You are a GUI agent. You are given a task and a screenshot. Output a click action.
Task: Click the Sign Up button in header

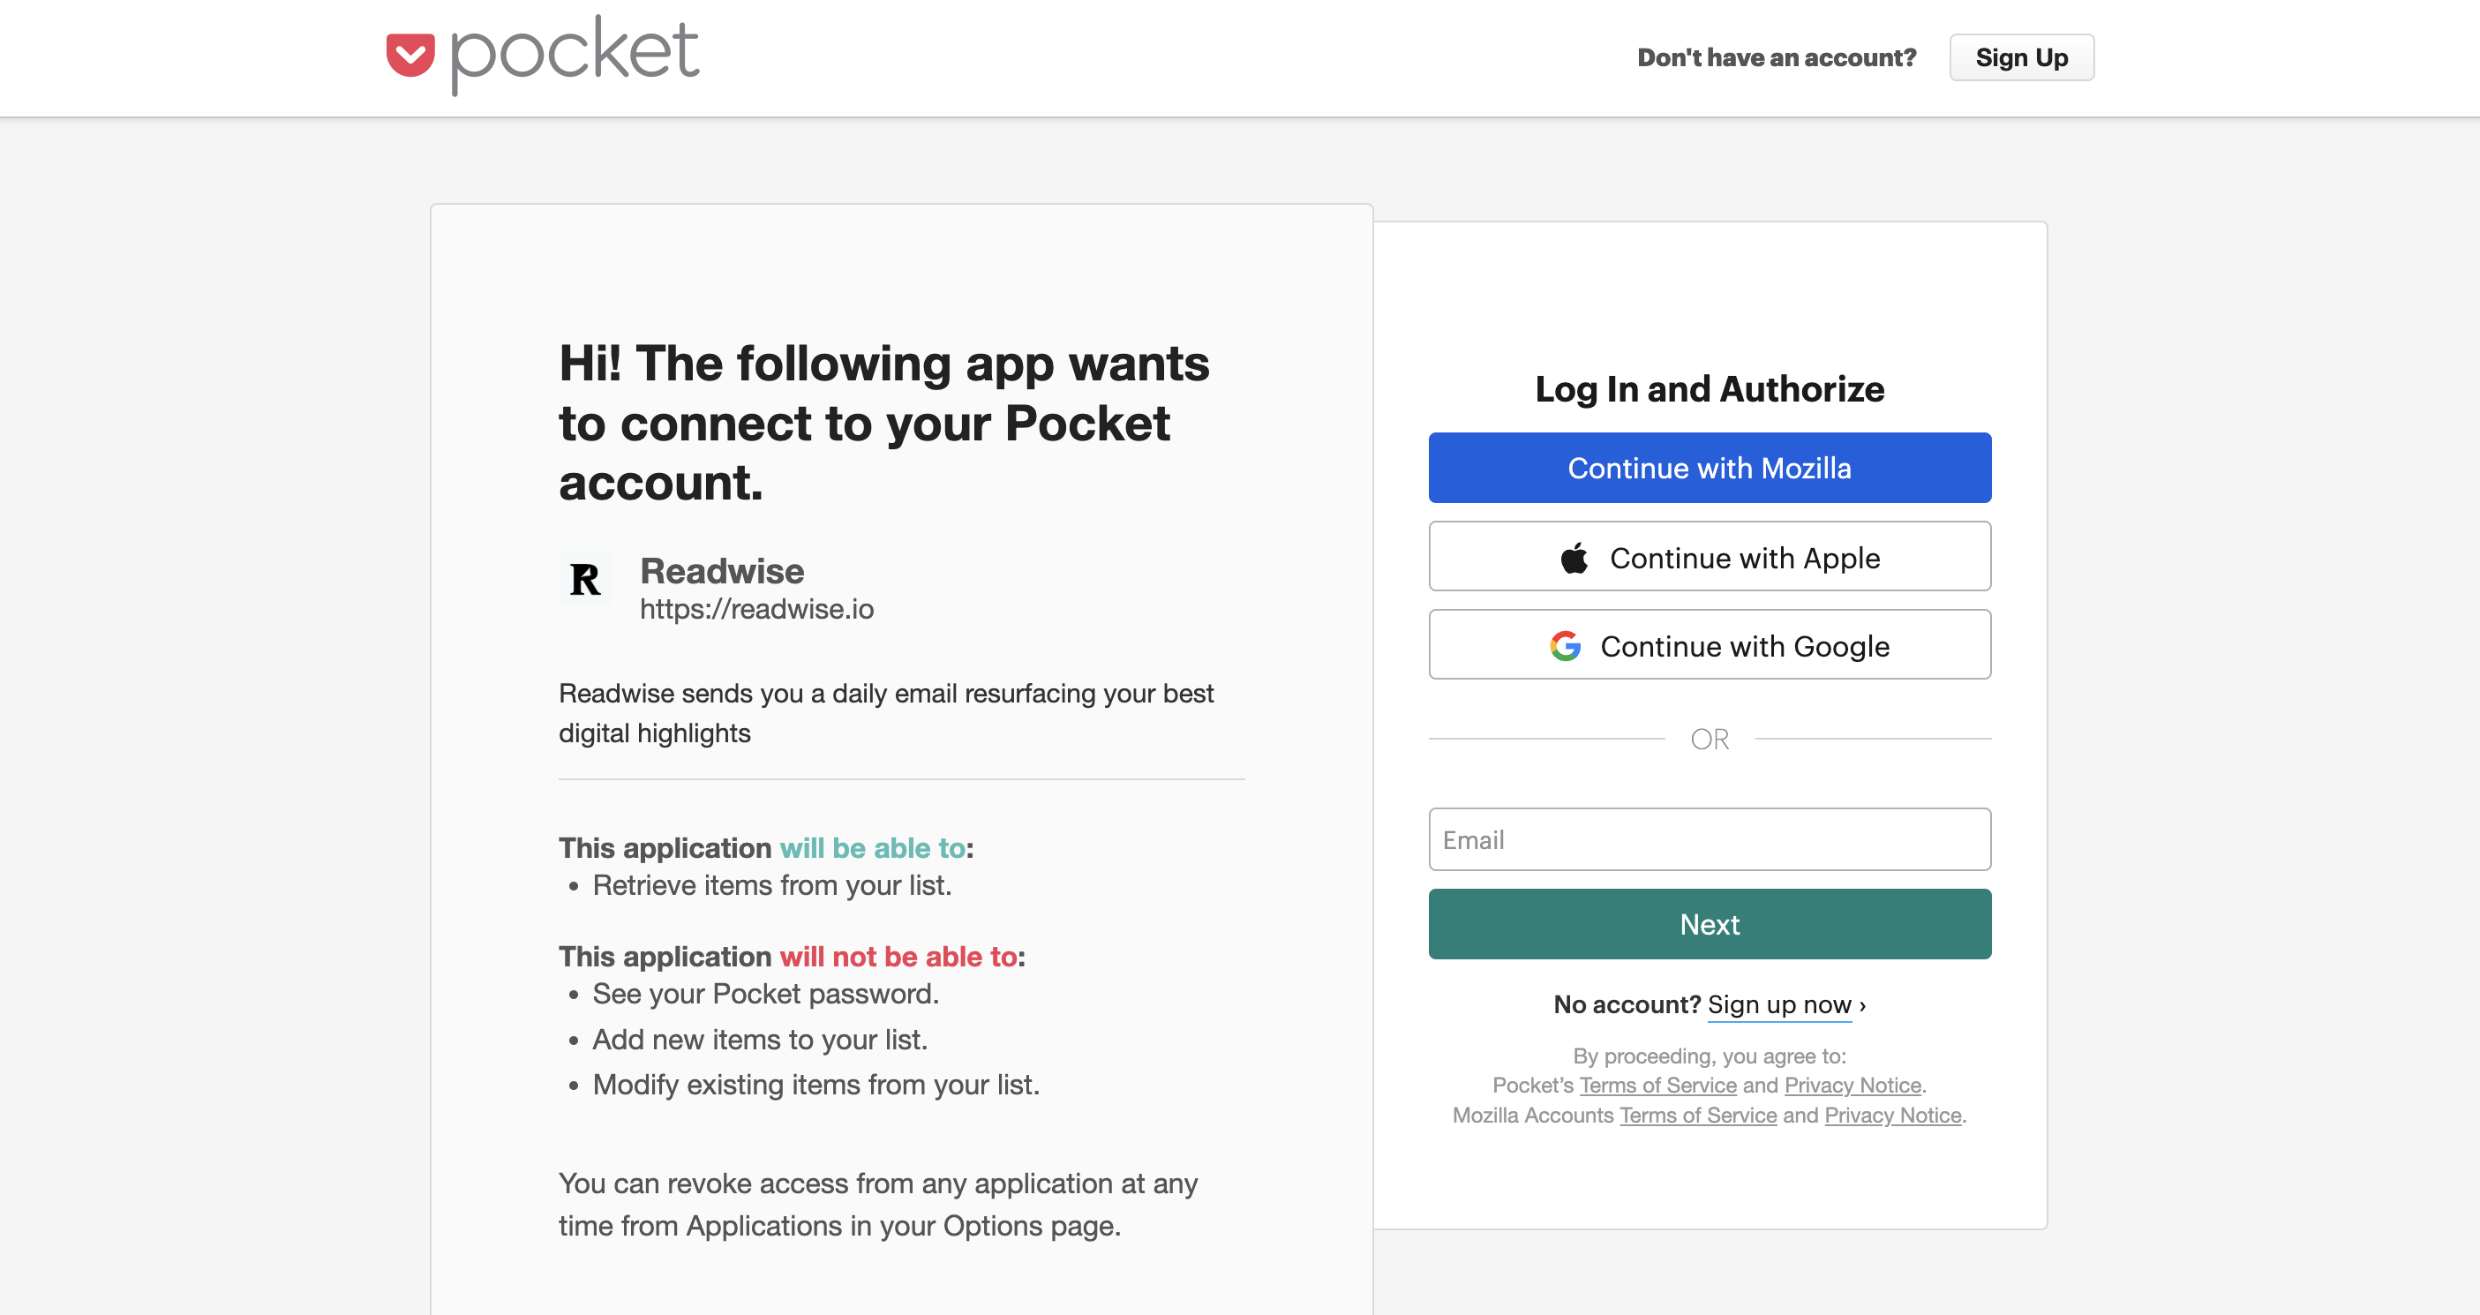pyautogui.click(x=2022, y=57)
